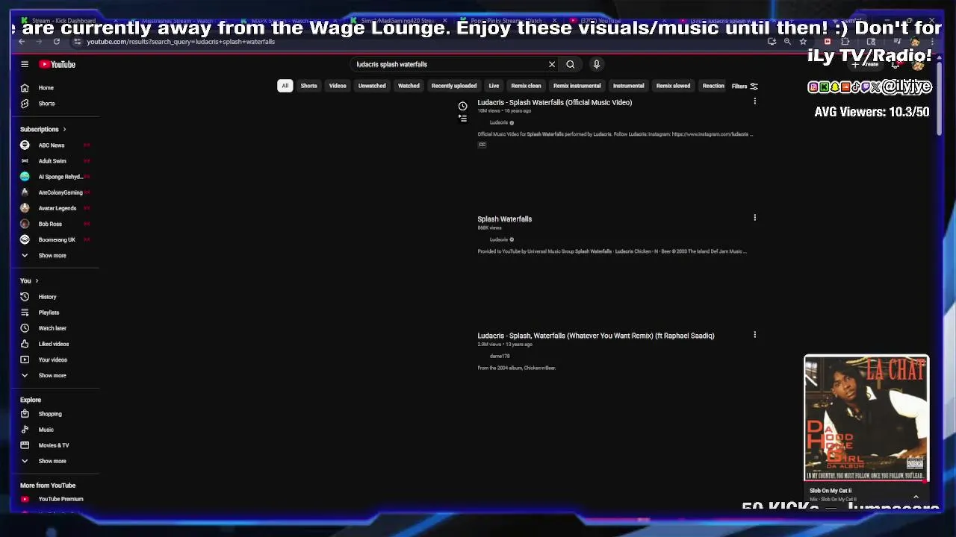This screenshot has width=956, height=537.
Task: Select the Videos filter chip
Action: [338, 86]
